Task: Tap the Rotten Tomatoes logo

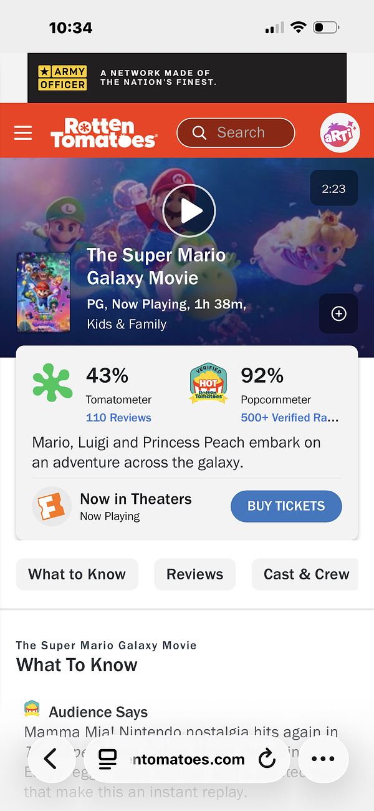Action: (x=103, y=133)
